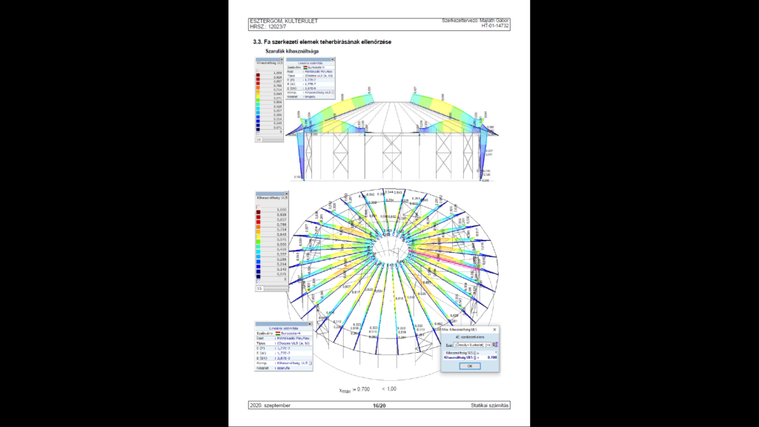
Task: Select the 1,000 value in the 3D-view legend
Action: coord(281,210)
